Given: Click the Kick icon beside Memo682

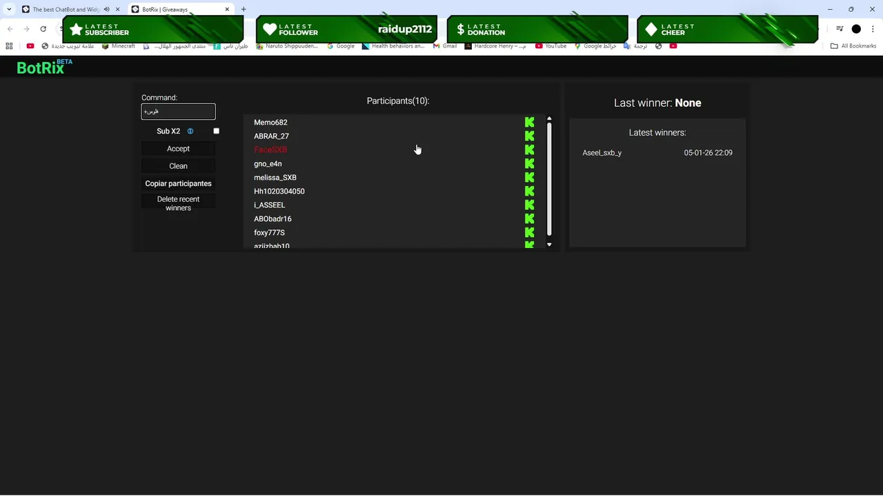Looking at the screenshot, I should click(529, 122).
